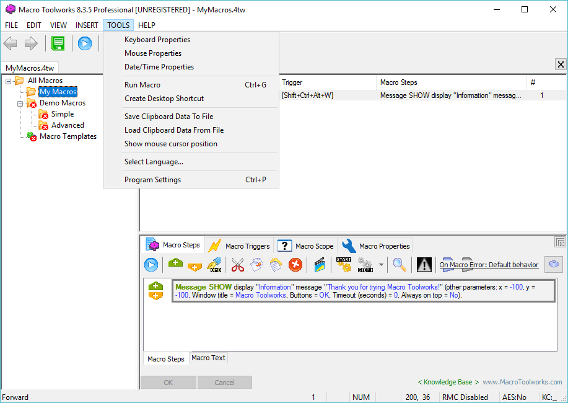This screenshot has width=568, height=403.
Task: Open Program Settings from the TOOLS menu
Action: (191, 180)
